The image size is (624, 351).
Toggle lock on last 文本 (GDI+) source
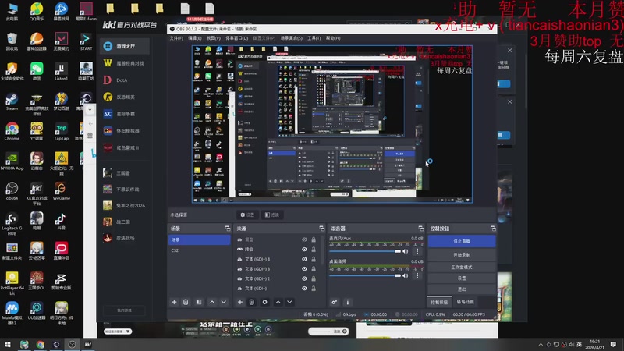314,288
